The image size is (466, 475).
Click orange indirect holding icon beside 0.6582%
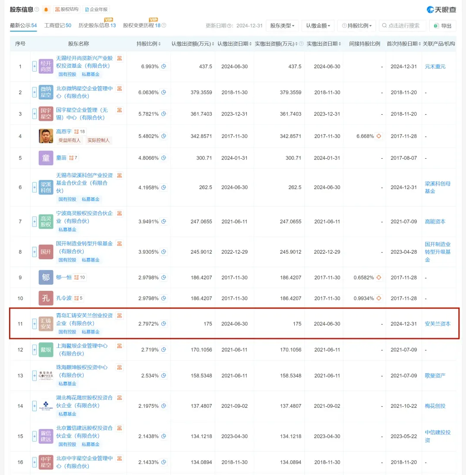coord(379,277)
